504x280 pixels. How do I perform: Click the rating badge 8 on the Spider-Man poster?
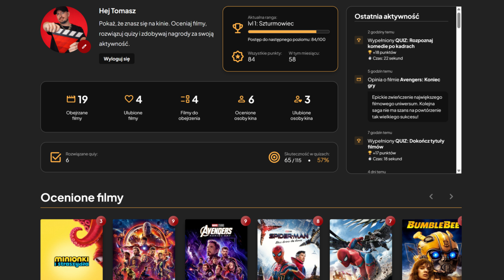pos(318,221)
